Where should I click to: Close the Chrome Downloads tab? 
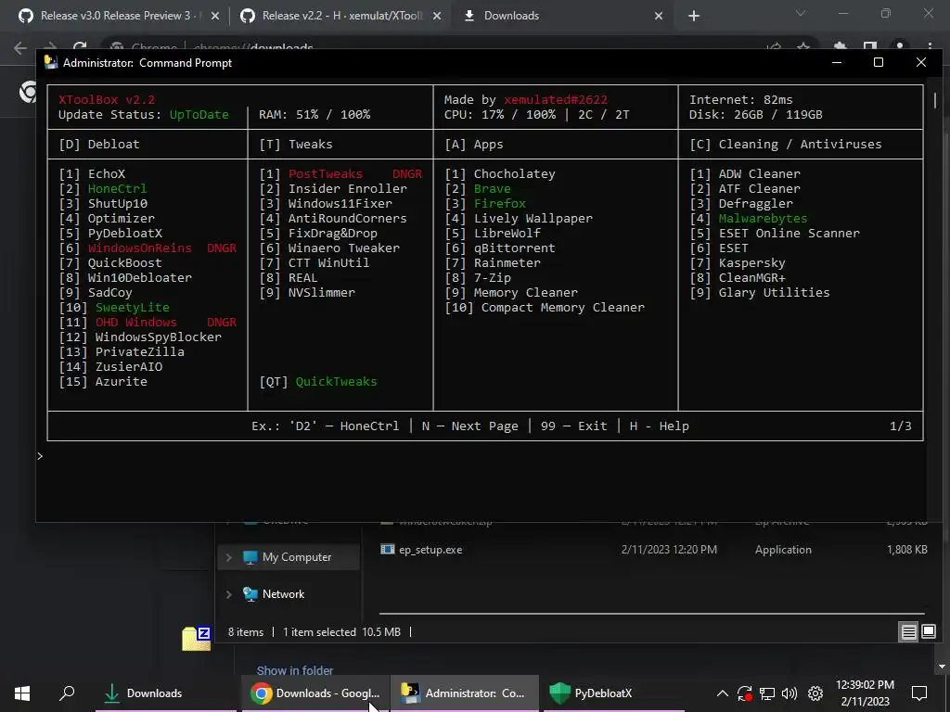click(659, 16)
